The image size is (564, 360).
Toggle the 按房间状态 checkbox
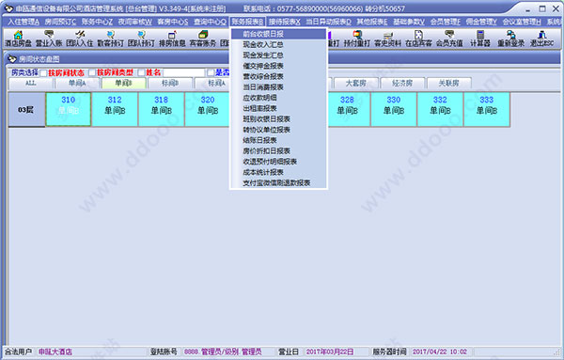tap(43, 73)
